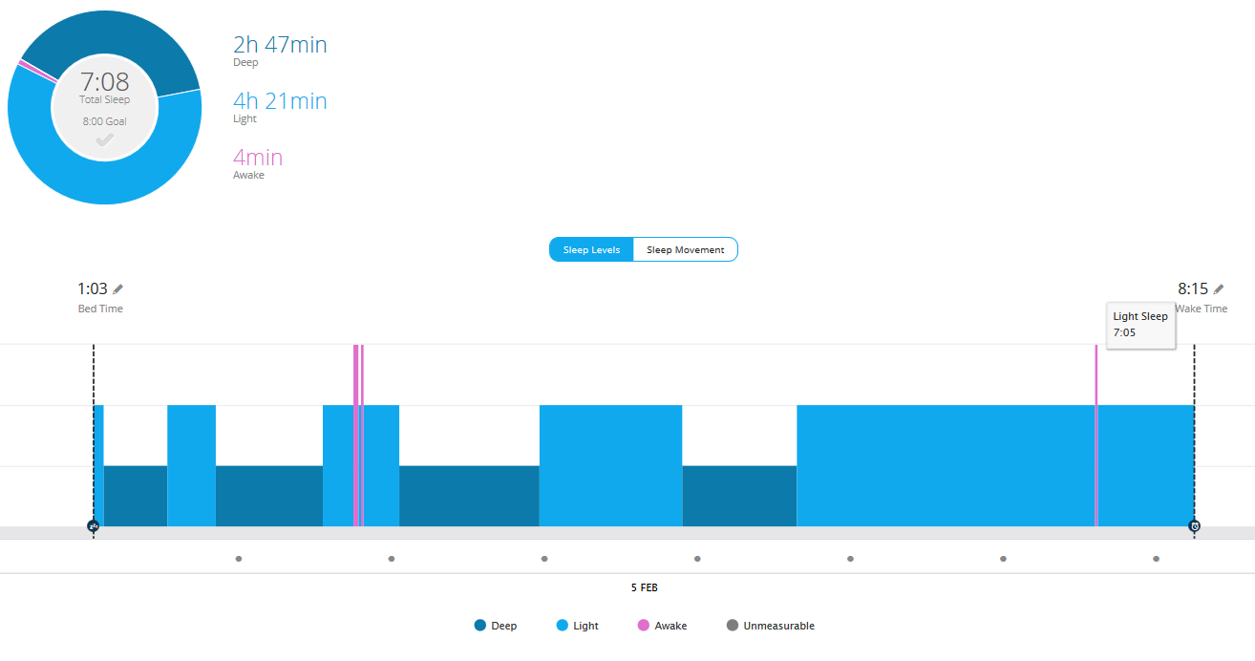Click the pink awake line near 7:05
The width and height of the screenshot is (1255, 661).
click(1096, 435)
